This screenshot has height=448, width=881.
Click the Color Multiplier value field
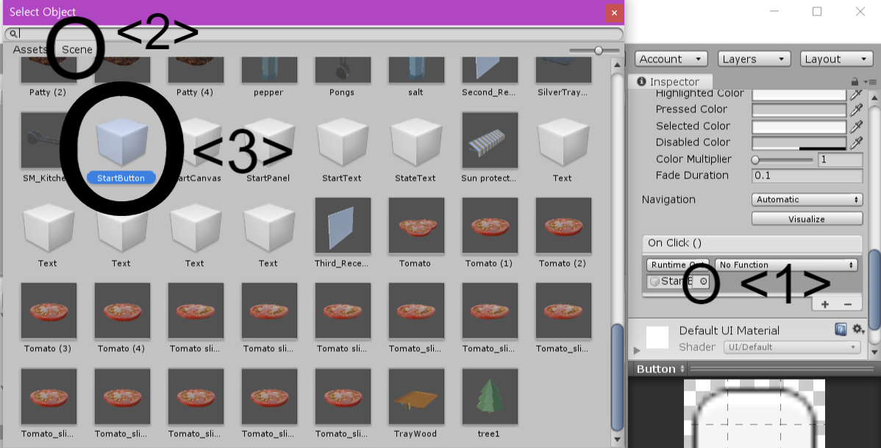coord(840,159)
